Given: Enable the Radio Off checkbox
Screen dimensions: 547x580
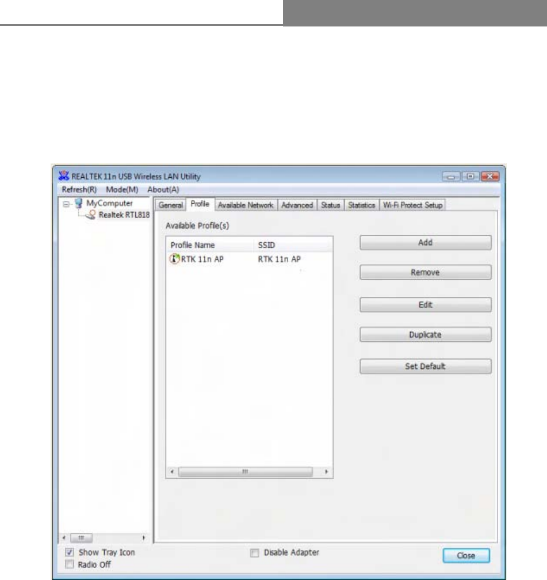Looking at the screenshot, I should [70, 564].
